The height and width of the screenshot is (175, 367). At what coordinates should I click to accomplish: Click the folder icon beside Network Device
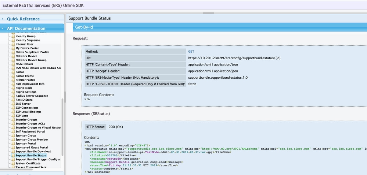(x=13, y=56)
